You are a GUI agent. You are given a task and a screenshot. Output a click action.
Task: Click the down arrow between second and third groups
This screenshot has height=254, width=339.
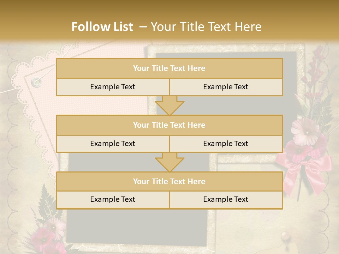tap(169, 162)
